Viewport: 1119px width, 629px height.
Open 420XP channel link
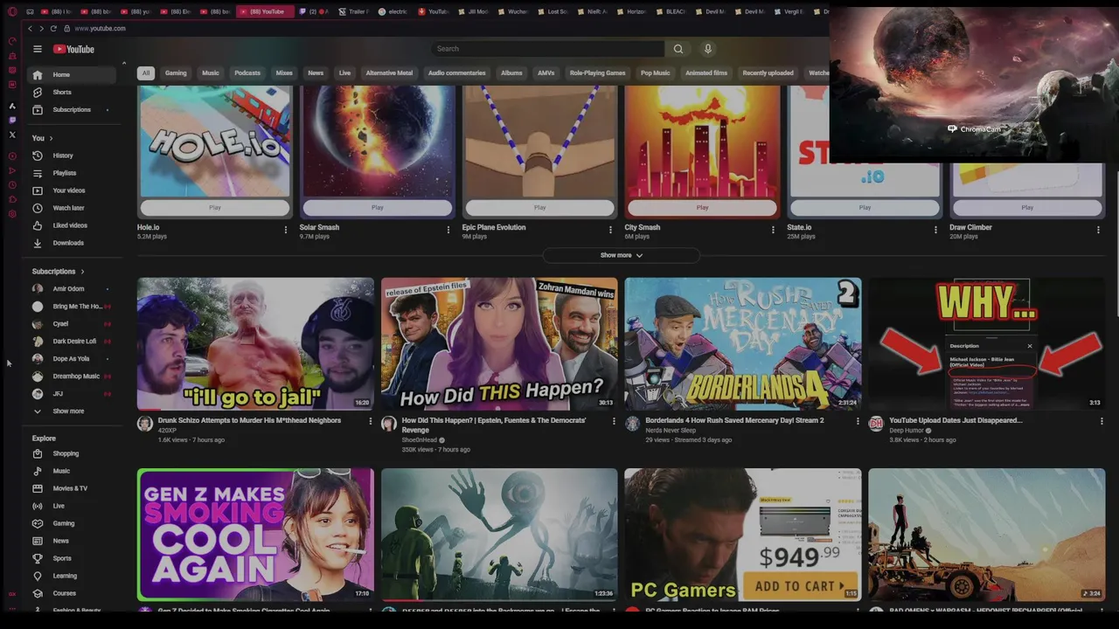coord(167,431)
